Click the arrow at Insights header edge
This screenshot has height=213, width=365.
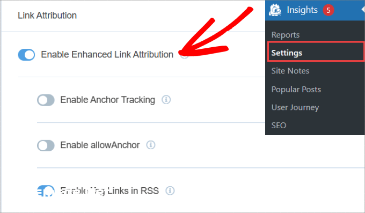click(x=363, y=10)
